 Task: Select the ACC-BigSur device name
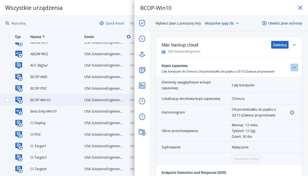pos(39,65)
